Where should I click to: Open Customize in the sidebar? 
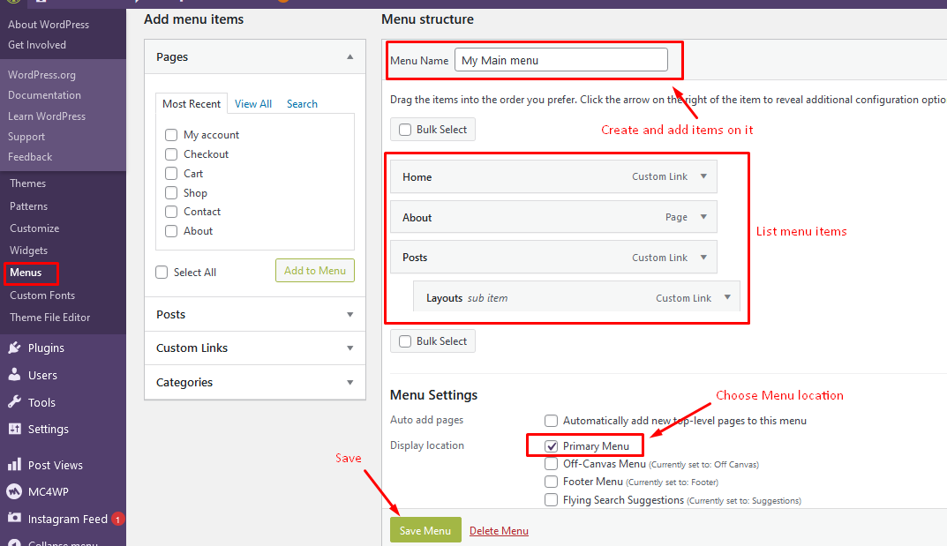[34, 228]
